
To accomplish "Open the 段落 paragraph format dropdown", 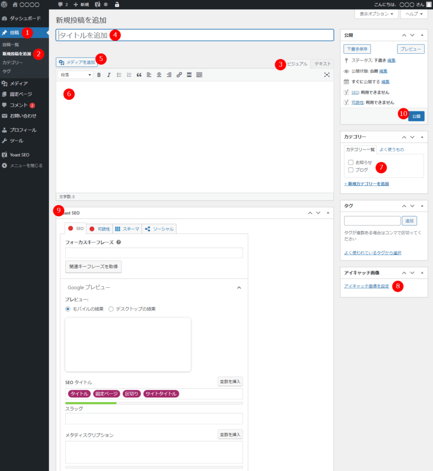I will click(x=76, y=75).
